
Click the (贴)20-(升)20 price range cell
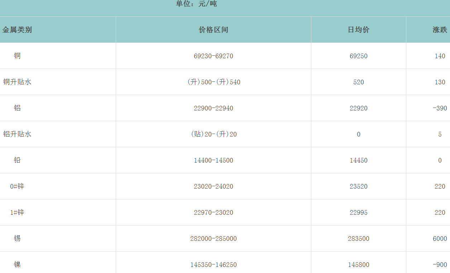213,134
